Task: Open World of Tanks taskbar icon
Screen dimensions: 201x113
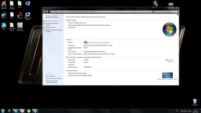Action: click(x=9, y=111)
